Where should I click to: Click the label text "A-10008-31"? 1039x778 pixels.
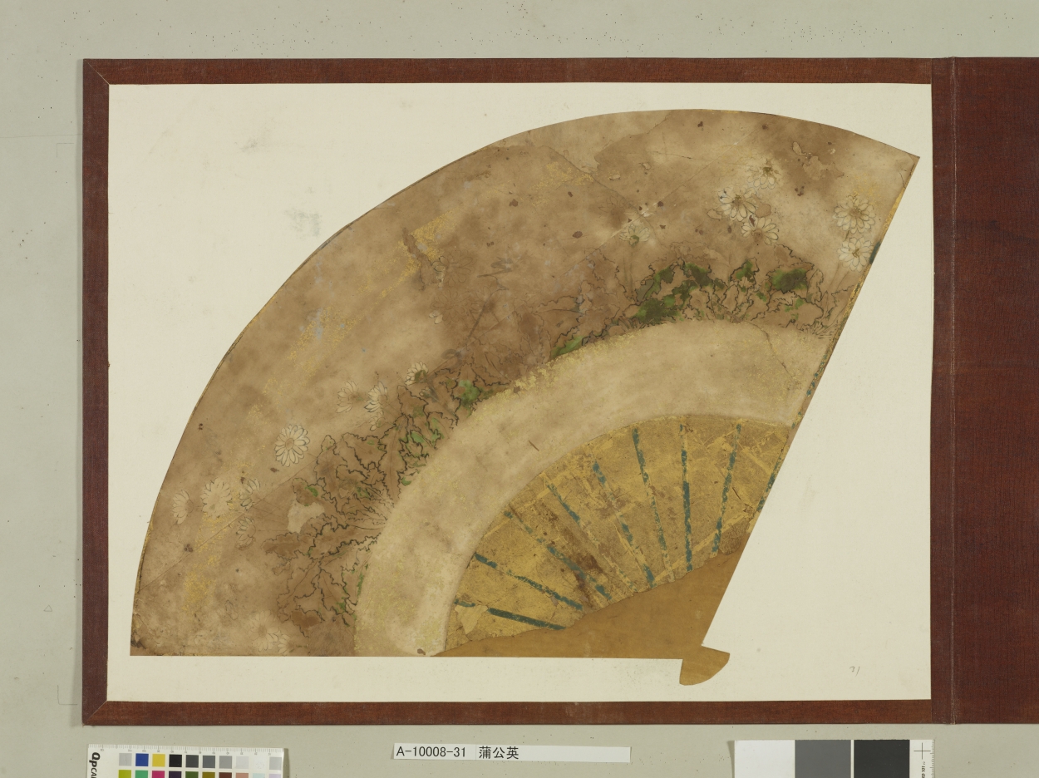coord(431,753)
